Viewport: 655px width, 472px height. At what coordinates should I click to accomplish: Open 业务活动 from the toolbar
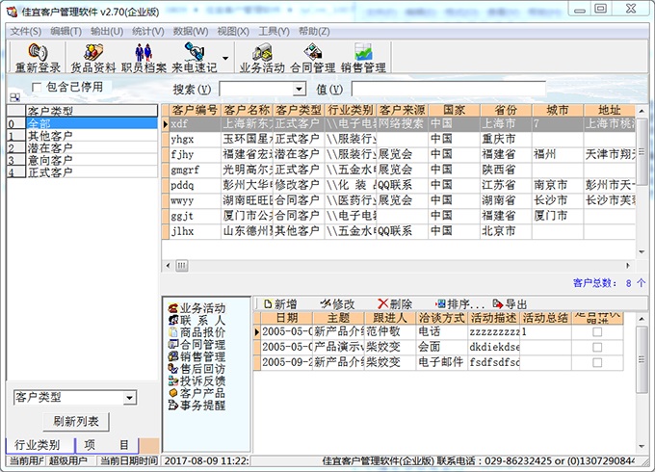(x=262, y=58)
